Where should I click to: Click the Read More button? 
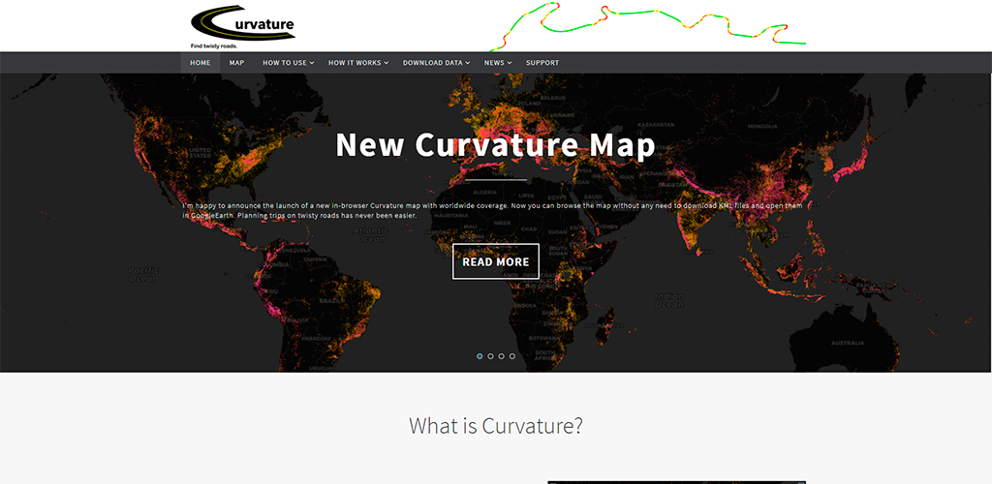[496, 261]
